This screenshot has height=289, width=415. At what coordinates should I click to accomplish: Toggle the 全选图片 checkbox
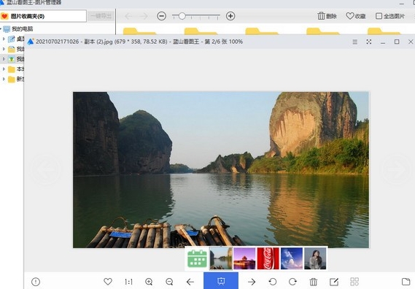click(379, 16)
